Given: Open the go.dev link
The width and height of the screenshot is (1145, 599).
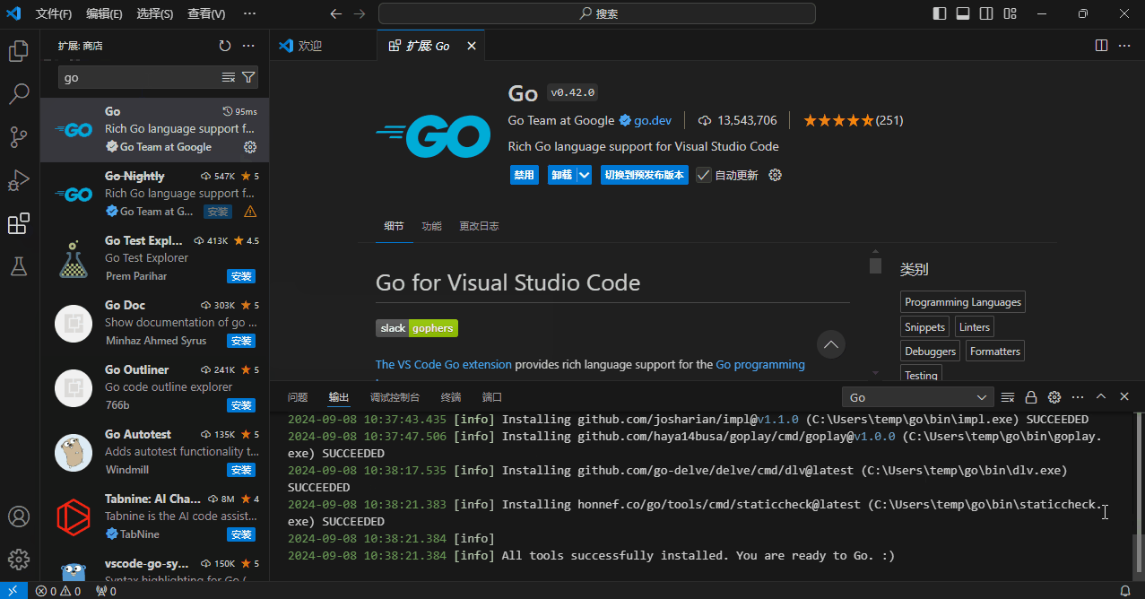Looking at the screenshot, I should tap(653, 120).
